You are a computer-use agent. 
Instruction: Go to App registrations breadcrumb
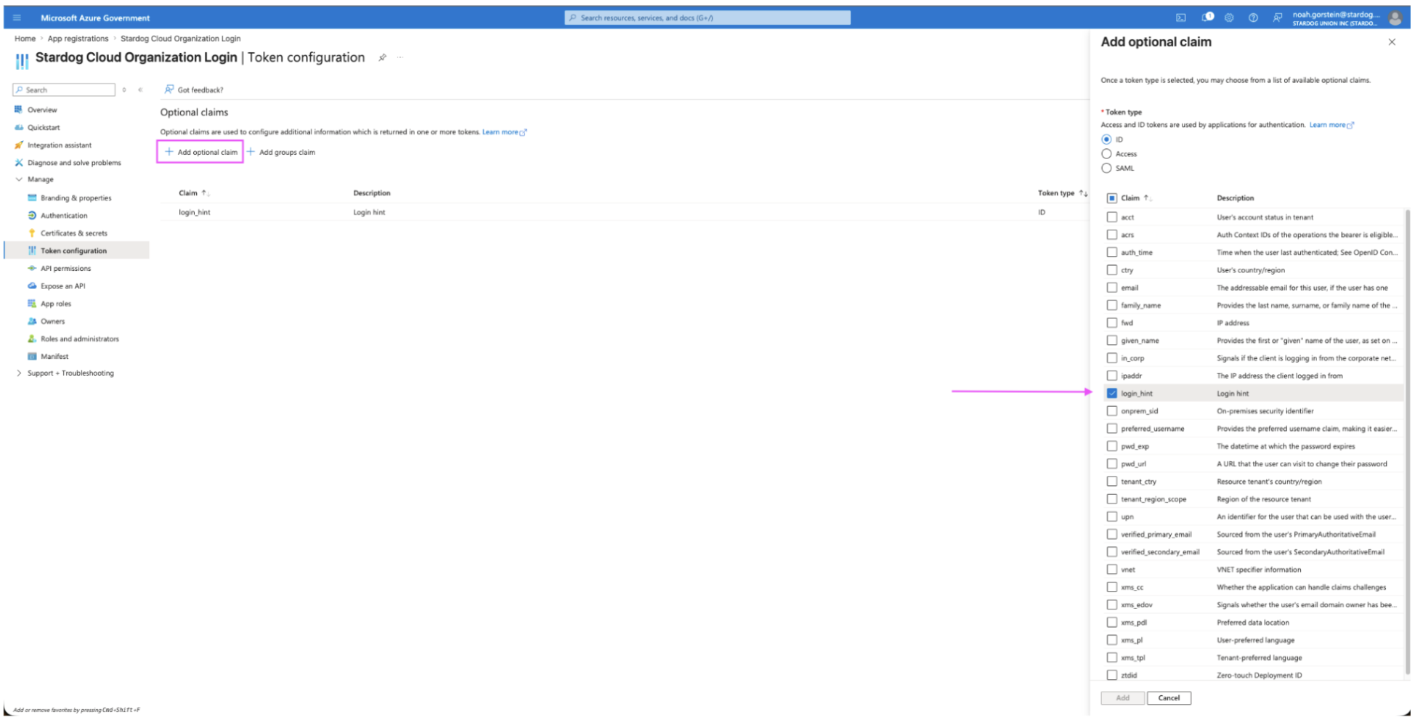78,39
